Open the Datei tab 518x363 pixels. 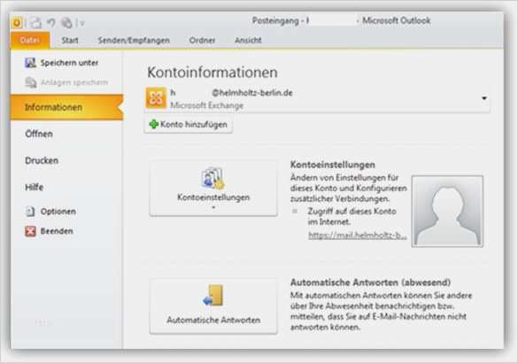(x=30, y=41)
